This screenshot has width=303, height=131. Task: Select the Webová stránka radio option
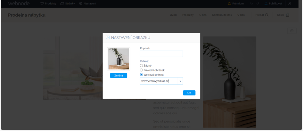point(141,75)
